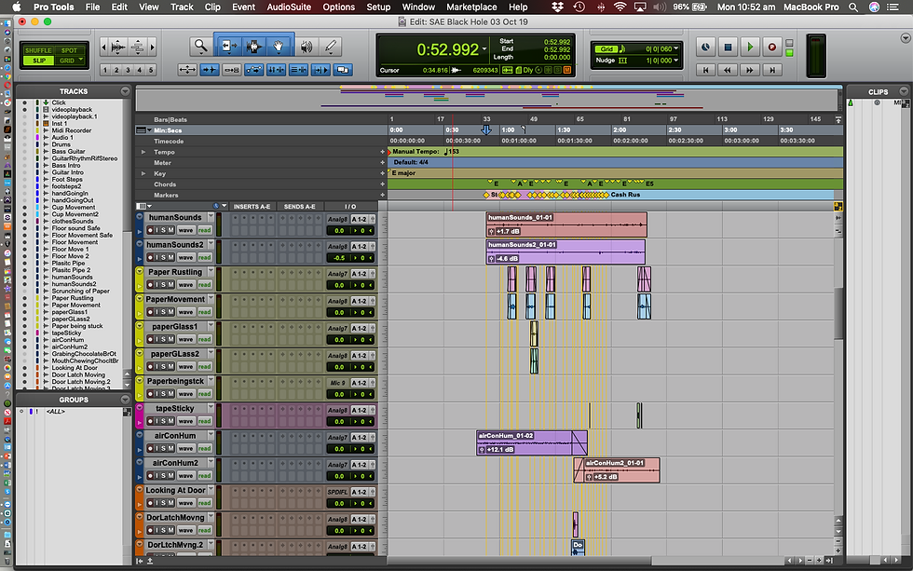Mute the tapeSticky track
Viewport: 913px width, 571px height.
tap(170, 421)
